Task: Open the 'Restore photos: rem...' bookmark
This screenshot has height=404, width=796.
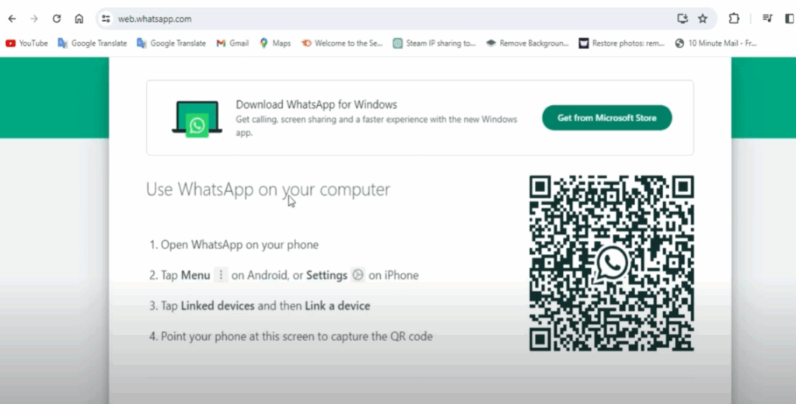Action: coord(622,44)
